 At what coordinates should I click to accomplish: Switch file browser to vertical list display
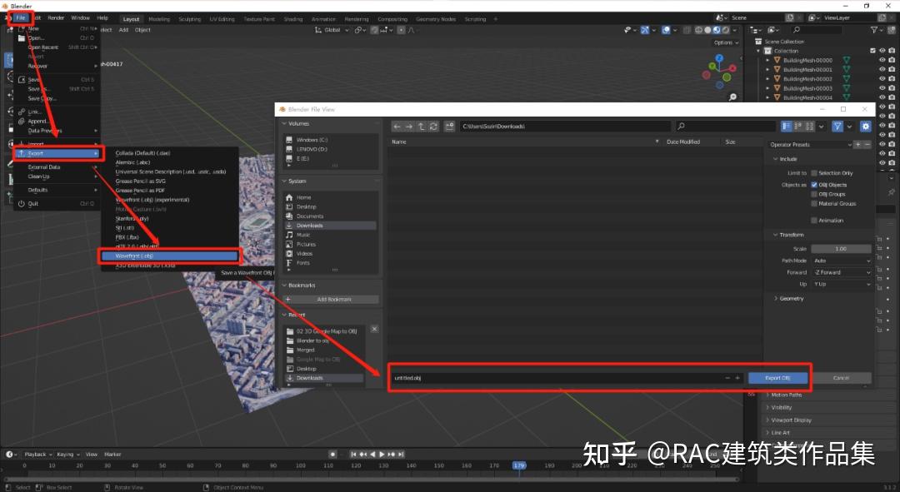pyautogui.click(x=787, y=127)
